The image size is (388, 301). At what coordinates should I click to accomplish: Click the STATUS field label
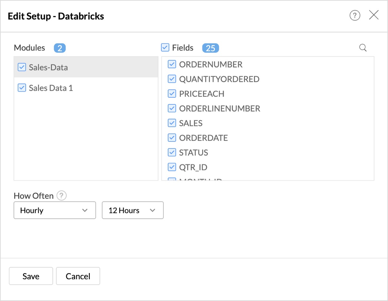tap(194, 152)
